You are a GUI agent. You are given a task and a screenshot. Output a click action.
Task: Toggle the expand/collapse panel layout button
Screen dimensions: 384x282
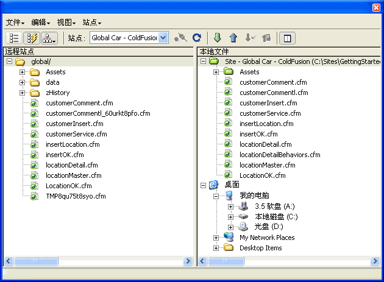click(287, 38)
